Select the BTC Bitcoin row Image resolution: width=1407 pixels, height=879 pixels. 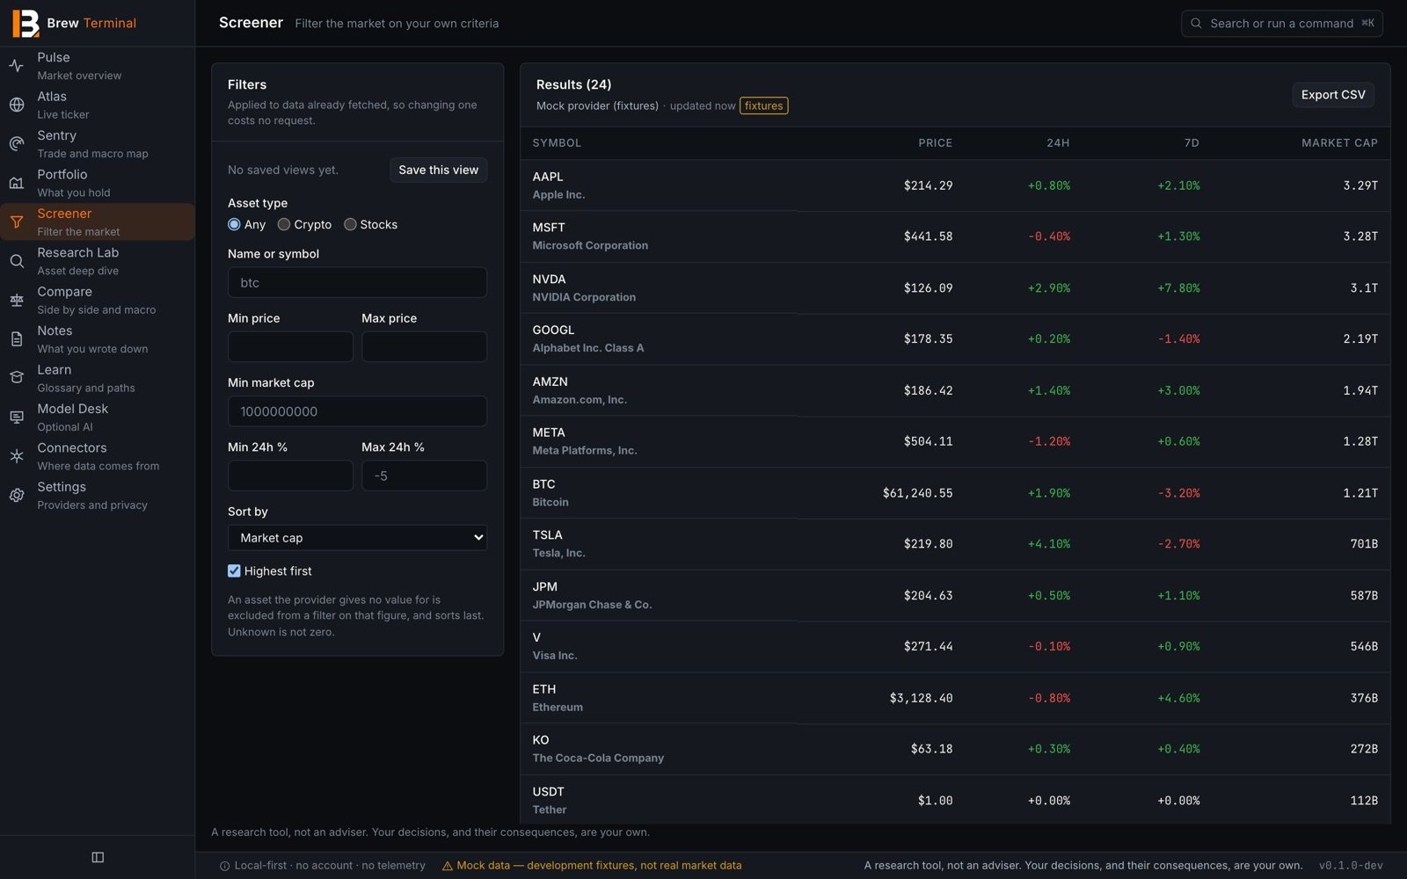point(955,493)
